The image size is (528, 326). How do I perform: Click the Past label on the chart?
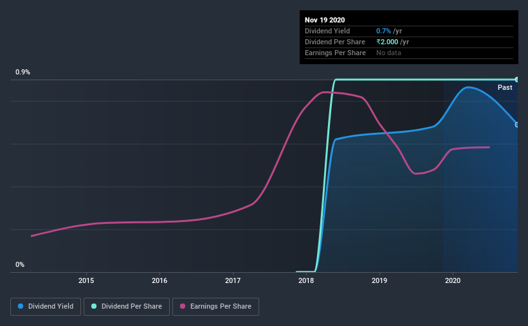505,87
